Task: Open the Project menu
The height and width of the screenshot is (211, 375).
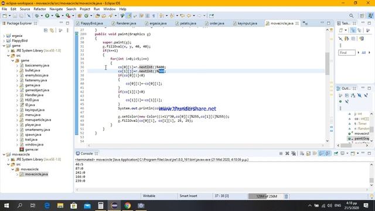Action: [x=84, y=9]
